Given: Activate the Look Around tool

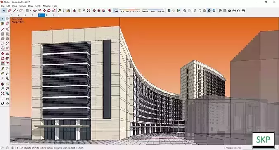Looking at the screenshot, I should tap(7, 99).
